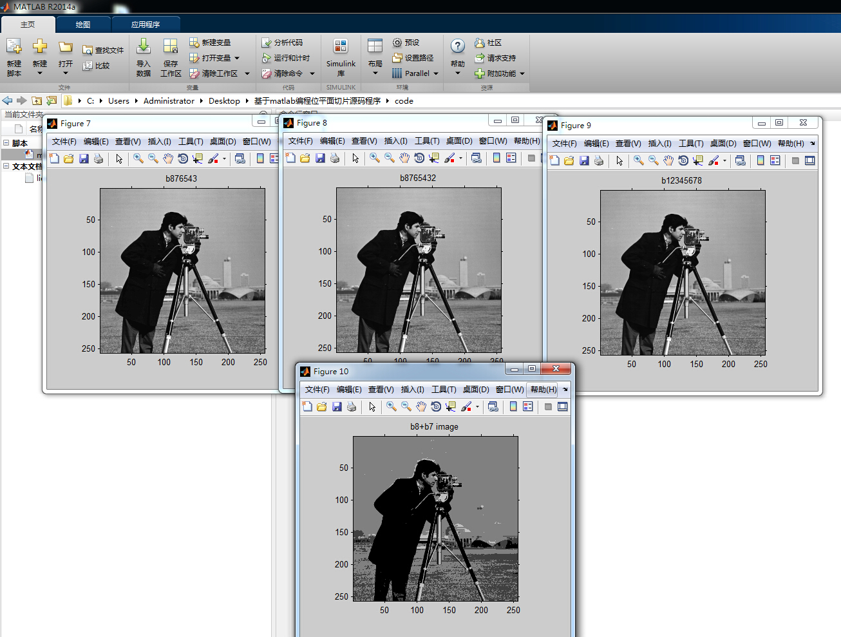The width and height of the screenshot is (841, 637).
Task: Open the Simulink 库 library icon
Action: [341, 57]
